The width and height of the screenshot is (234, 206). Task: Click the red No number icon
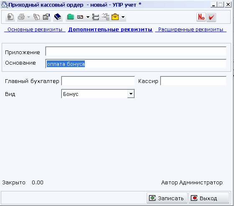(x=201, y=17)
